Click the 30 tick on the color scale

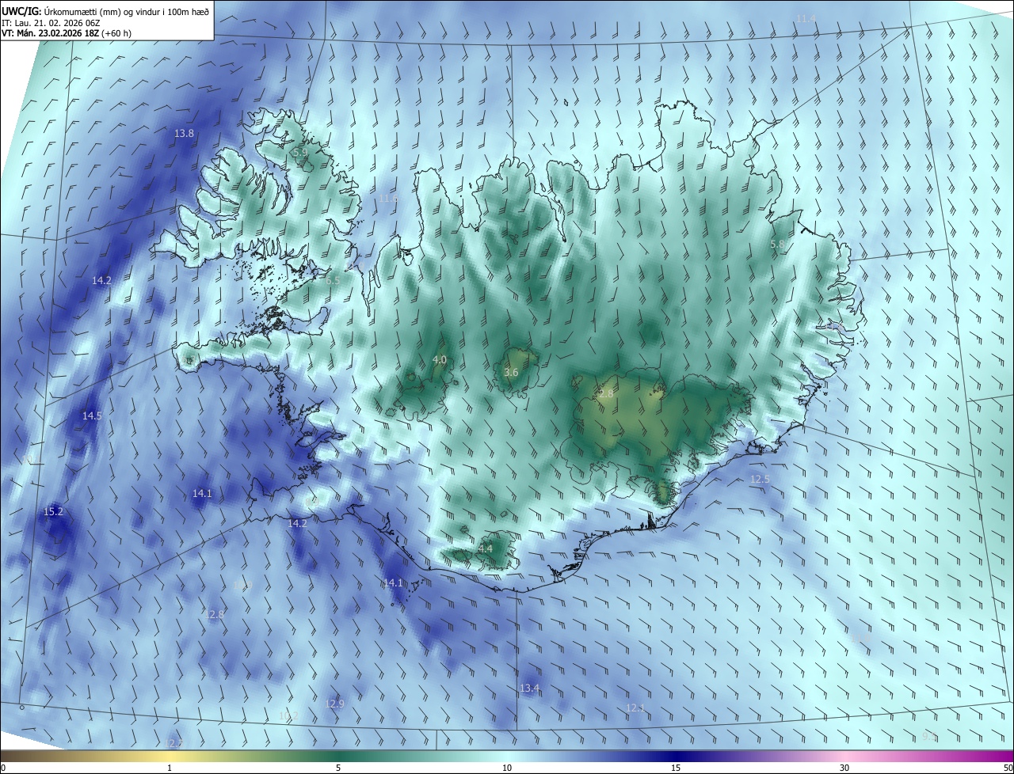[x=844, y=768]
